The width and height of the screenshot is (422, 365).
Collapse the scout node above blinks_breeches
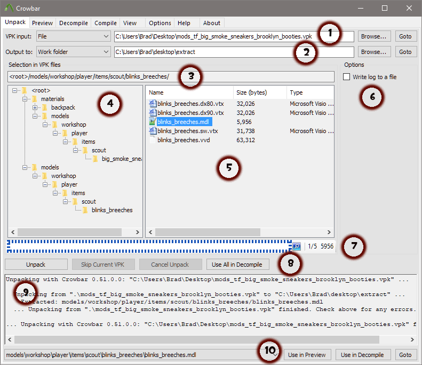(x=65, y=201)
